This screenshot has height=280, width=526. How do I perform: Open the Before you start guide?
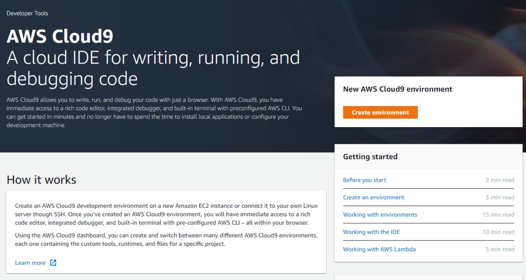coord(364,180)
